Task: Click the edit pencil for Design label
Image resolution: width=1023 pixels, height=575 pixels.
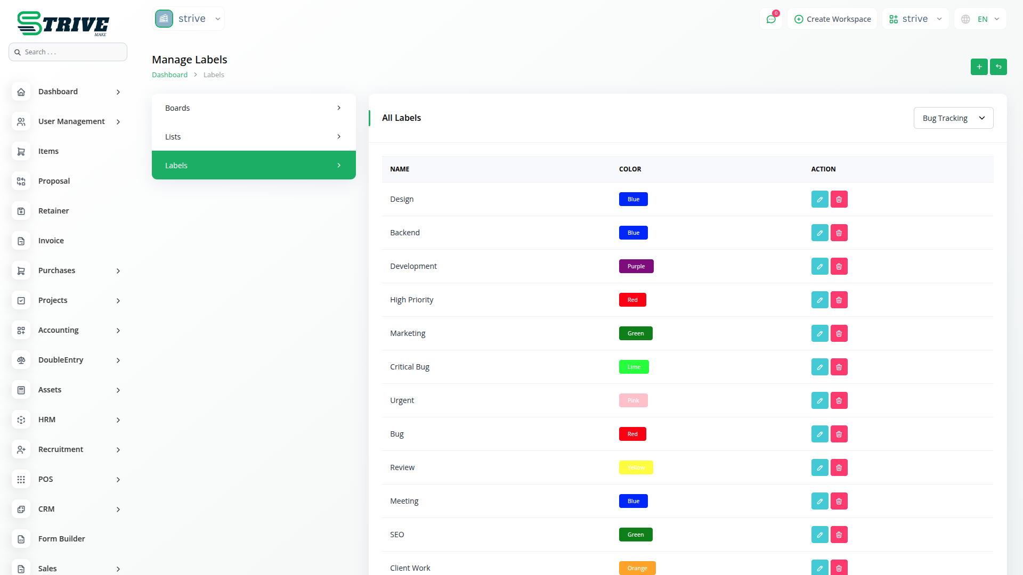Action: pos(819,199)
